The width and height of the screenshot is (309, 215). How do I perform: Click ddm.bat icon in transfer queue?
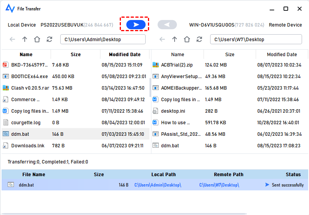[11, 185]
